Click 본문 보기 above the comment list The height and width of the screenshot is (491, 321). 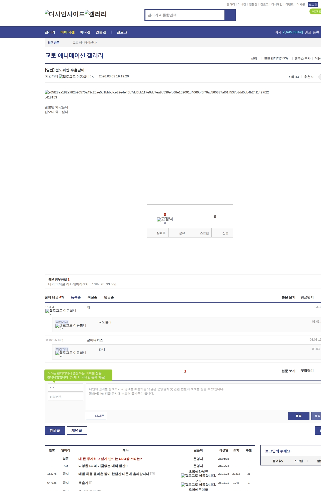(288, 297)
